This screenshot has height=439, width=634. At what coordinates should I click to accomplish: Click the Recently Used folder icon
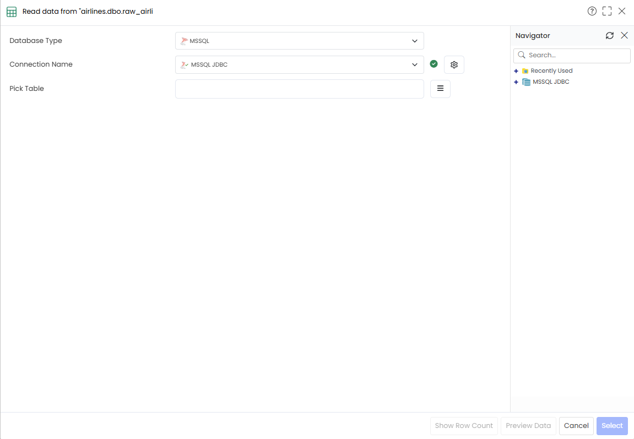pos(525,71)
